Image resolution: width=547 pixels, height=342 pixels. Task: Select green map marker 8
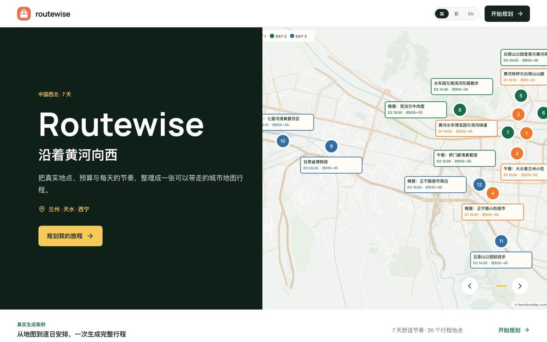[x=460, y=110]
